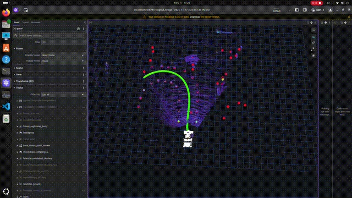The height and width of the screenshot is (198, 352).
Task: Switch to the Panel tab
Action: click(16, 23)
